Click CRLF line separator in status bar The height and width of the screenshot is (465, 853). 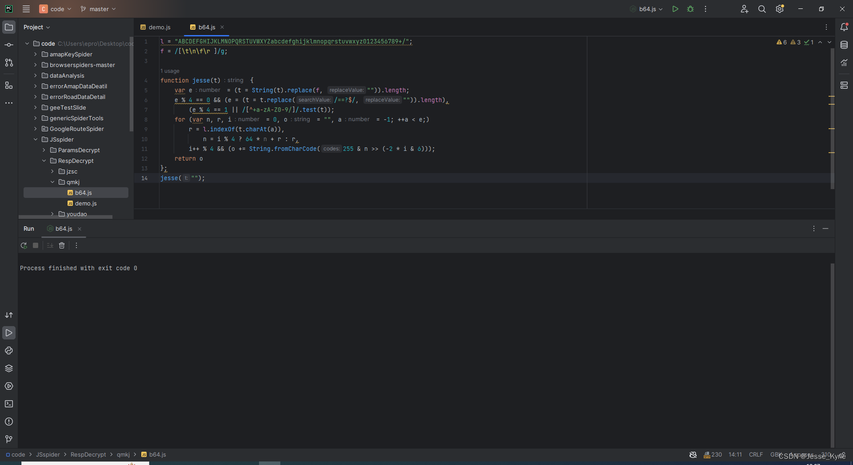[756, 454]
